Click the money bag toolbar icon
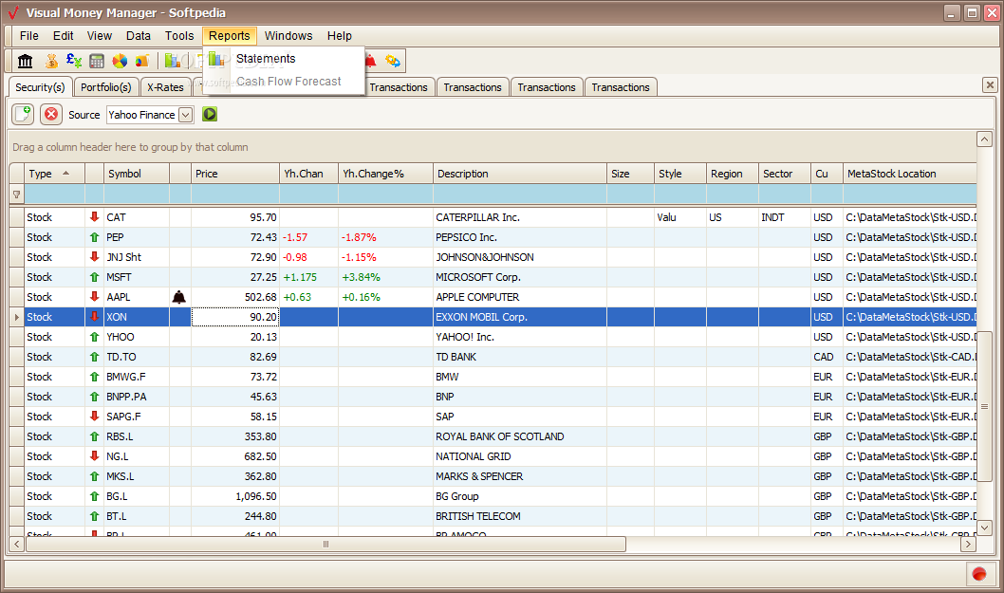 pyautogui.click(x=51, y=61)
